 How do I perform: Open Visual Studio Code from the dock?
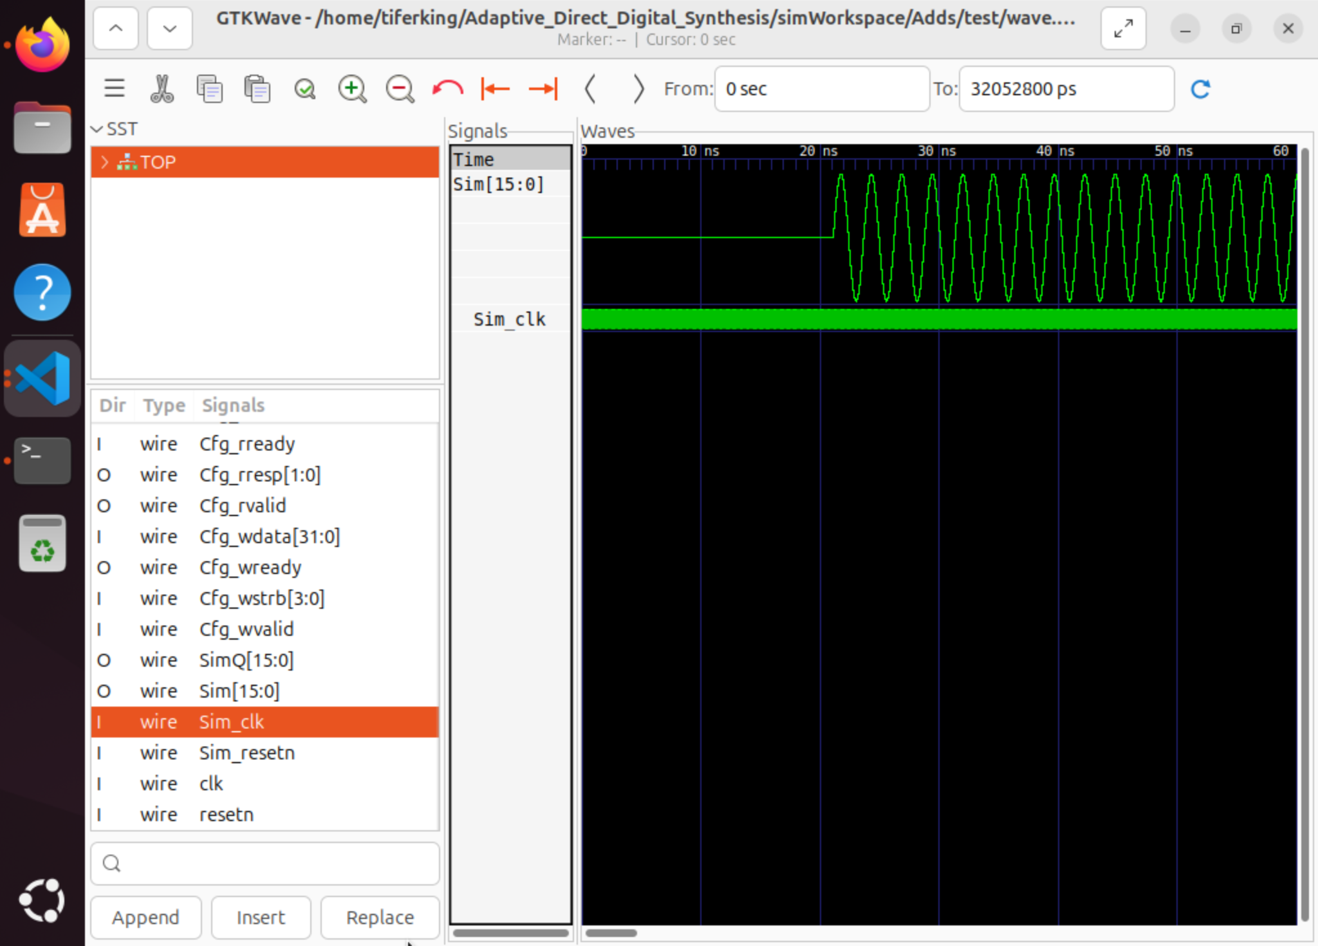point(42,378)
